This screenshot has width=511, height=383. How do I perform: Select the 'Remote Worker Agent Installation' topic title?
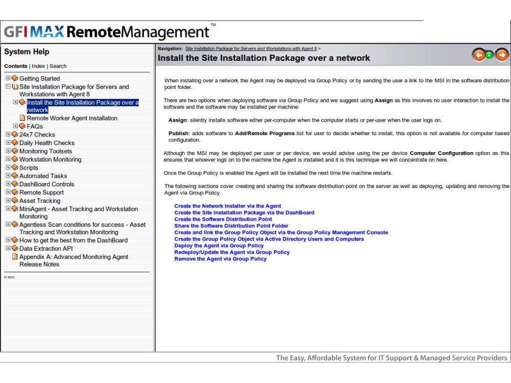click(x=72, y=118)
